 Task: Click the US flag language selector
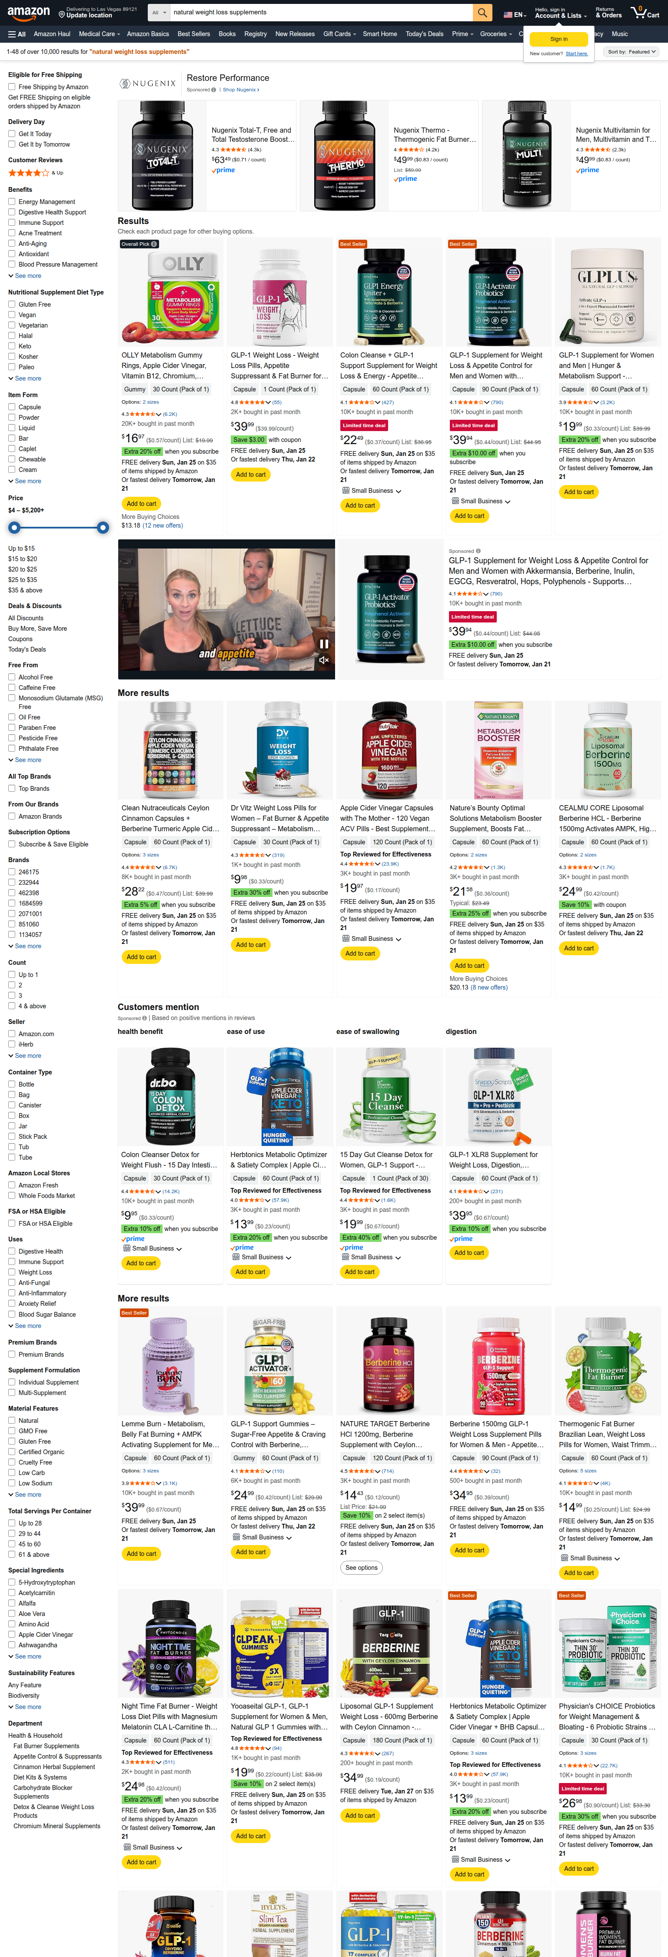(x=514, y=13)
